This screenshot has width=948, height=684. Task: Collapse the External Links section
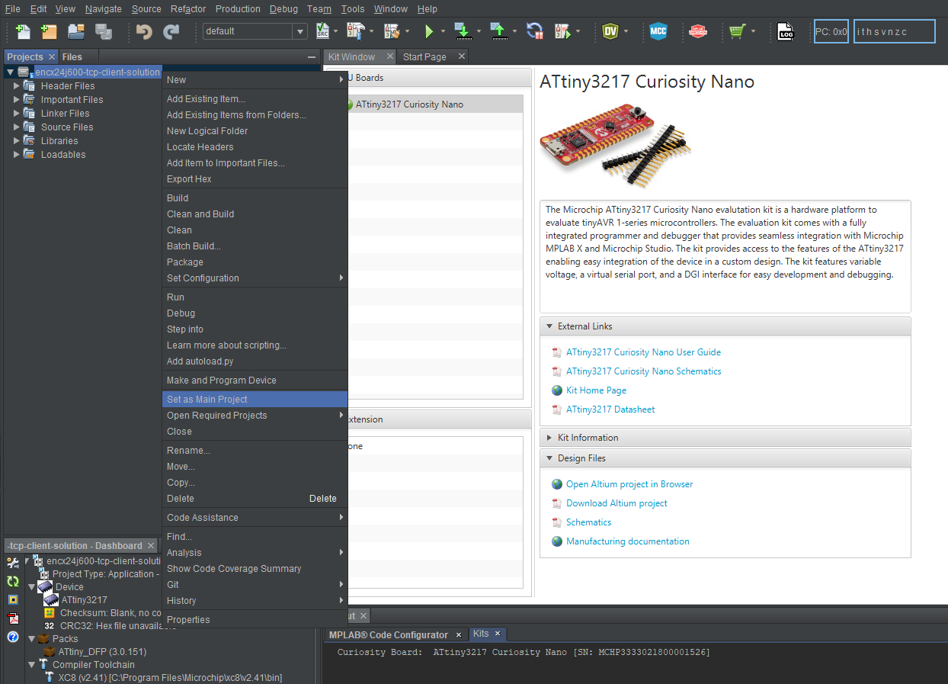tap(549, 326)
